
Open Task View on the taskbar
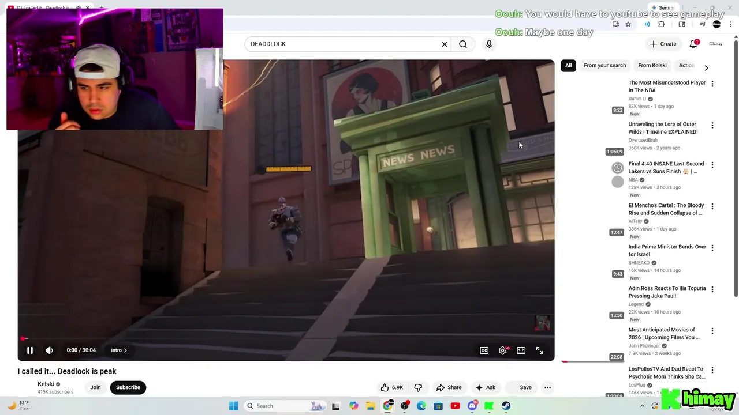pos(335,406)
